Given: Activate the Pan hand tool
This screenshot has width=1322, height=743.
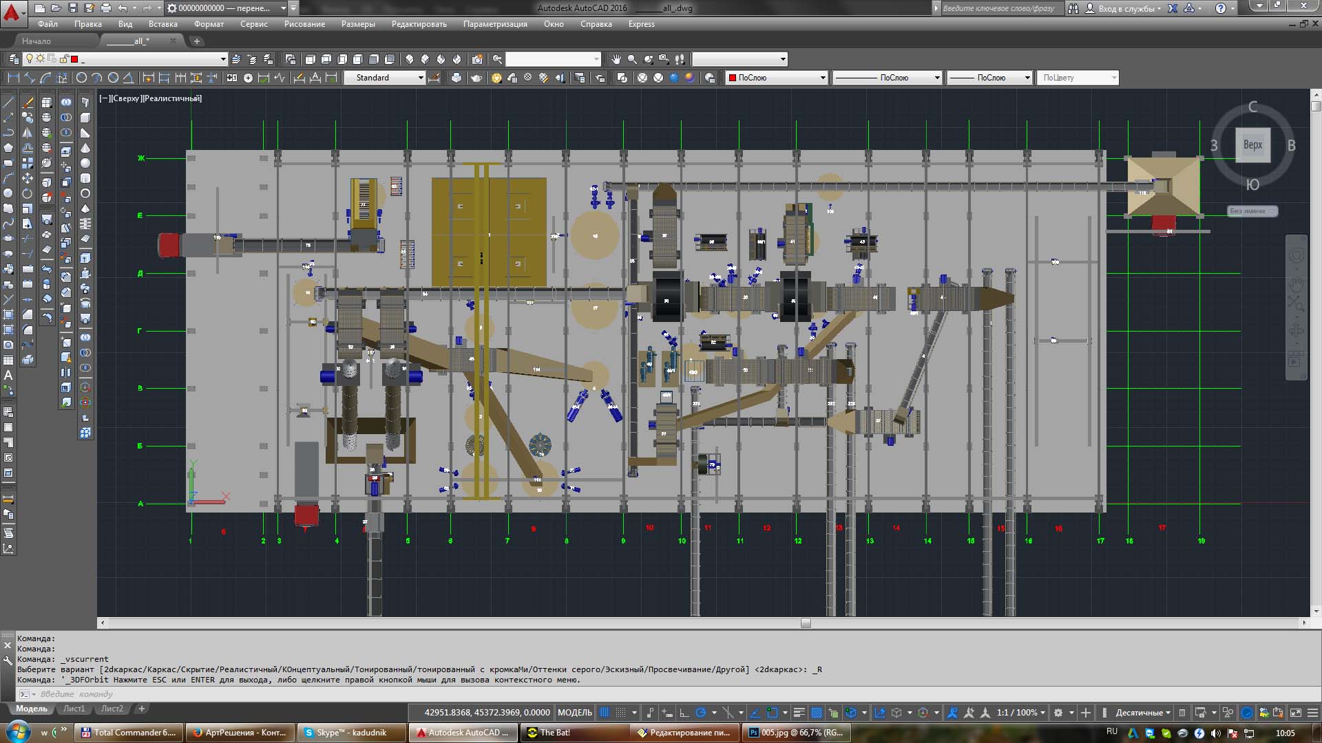Looking at the screenshot, I should (616, 59).
